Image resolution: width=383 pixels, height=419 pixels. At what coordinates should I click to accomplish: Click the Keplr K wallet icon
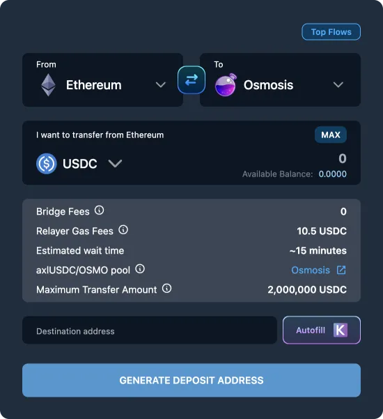click(x=341, y=330)
